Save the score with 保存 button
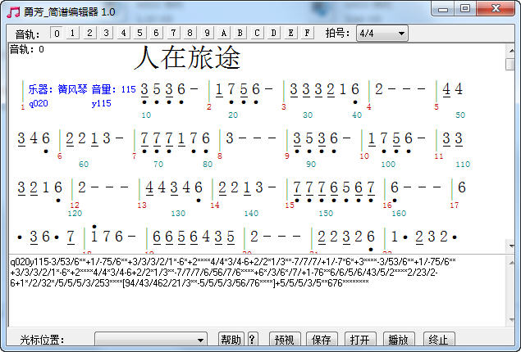This screenshot has width=521, height=352. point(322,339)
